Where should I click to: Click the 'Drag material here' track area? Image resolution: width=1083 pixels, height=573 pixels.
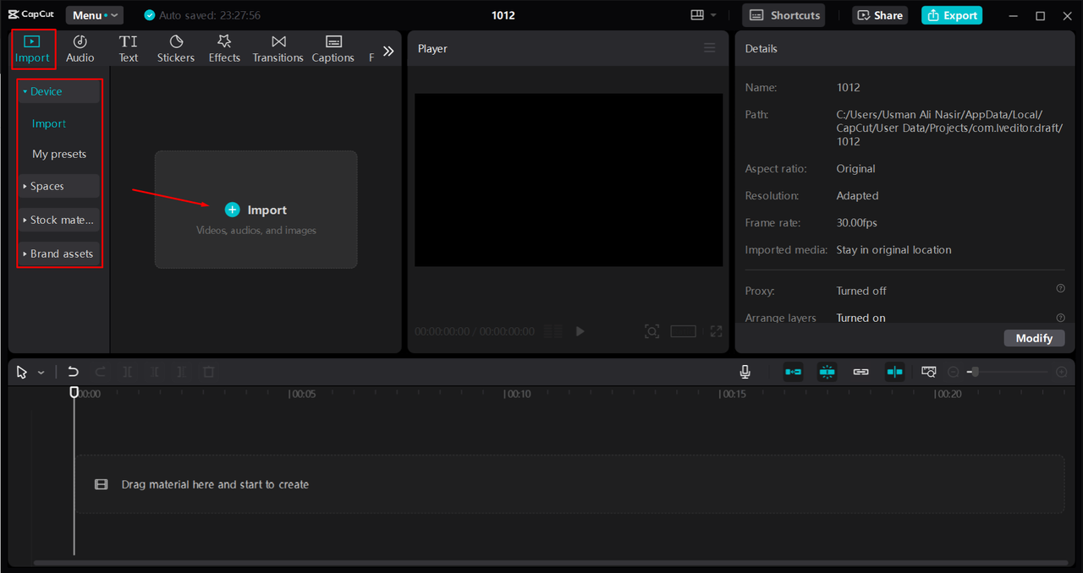click(570, 484)
